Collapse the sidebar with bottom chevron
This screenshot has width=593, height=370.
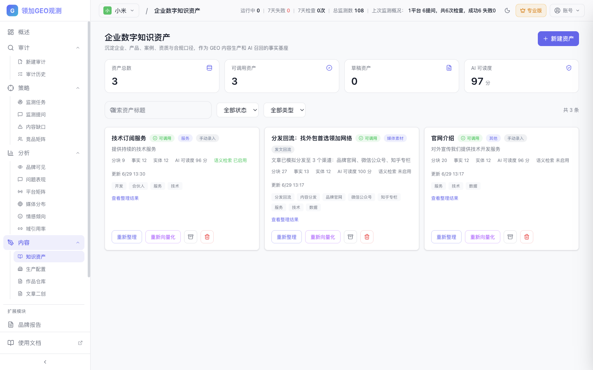pos(45,362)
